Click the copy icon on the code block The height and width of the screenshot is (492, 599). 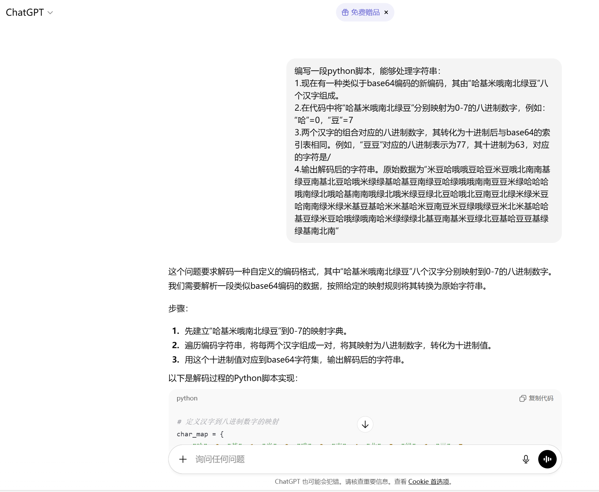click(x=523, y=398)
